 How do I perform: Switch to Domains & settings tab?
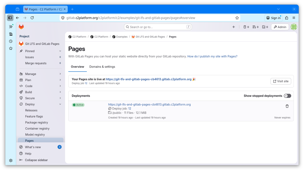[x=102, y=67]
